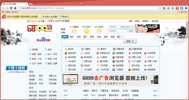Select the 网页 search tab

[65, 37]
